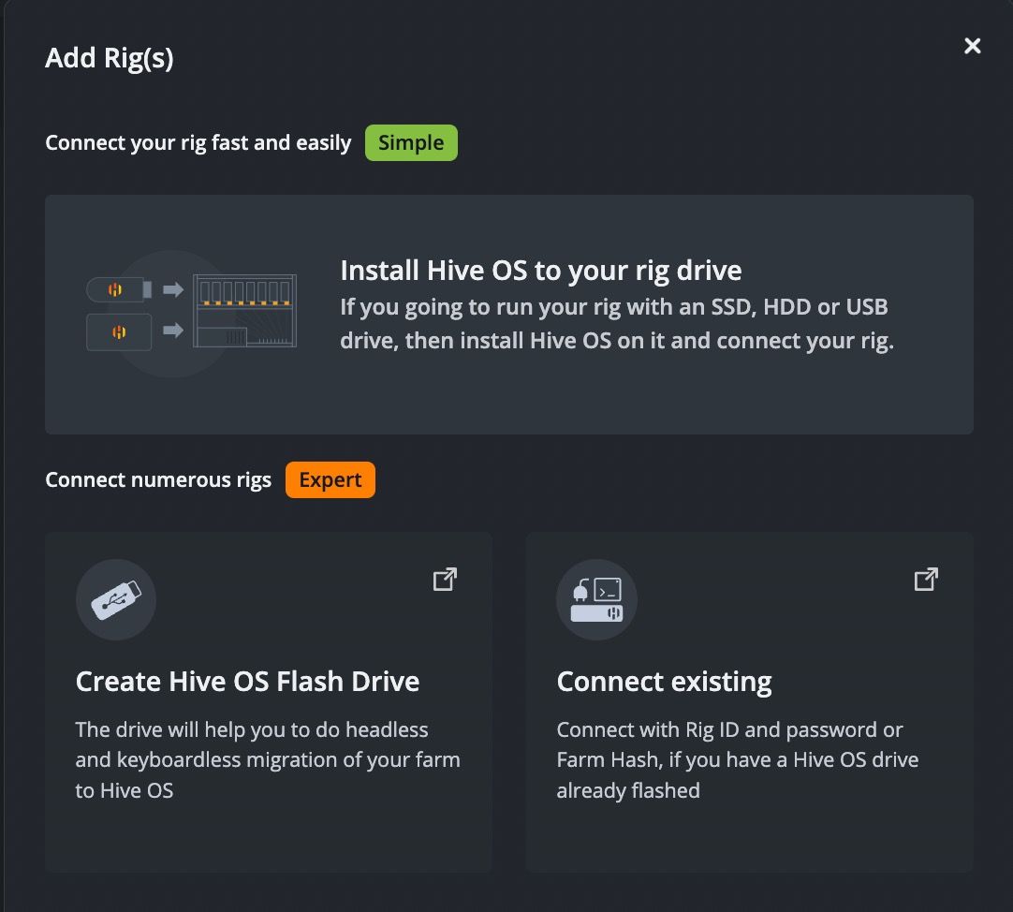Click the terminal and rig connect icon

tap(596, 600)
